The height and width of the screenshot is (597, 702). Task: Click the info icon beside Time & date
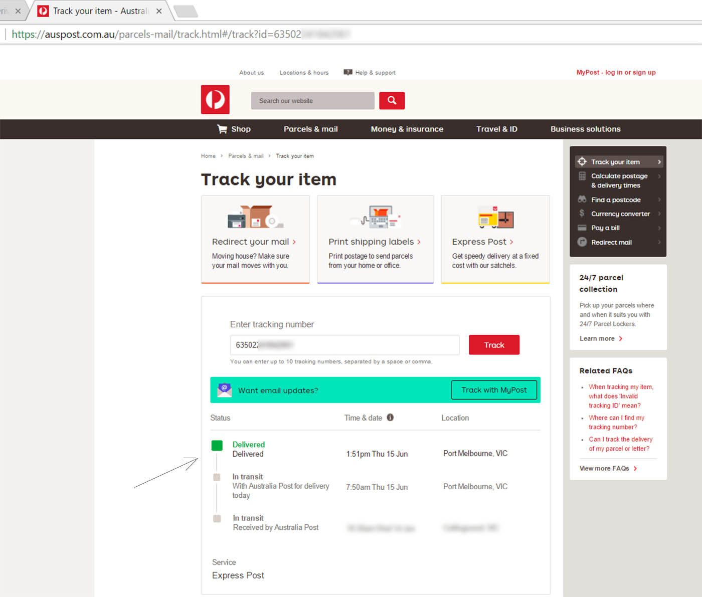390,417
